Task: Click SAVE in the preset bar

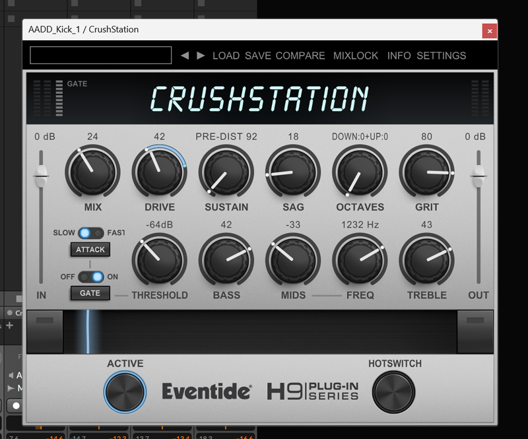Action: [x=258, y=55]
